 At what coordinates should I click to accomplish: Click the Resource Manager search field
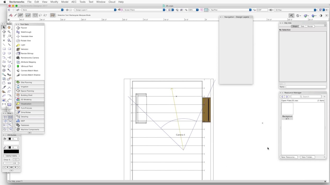(306, 97)
